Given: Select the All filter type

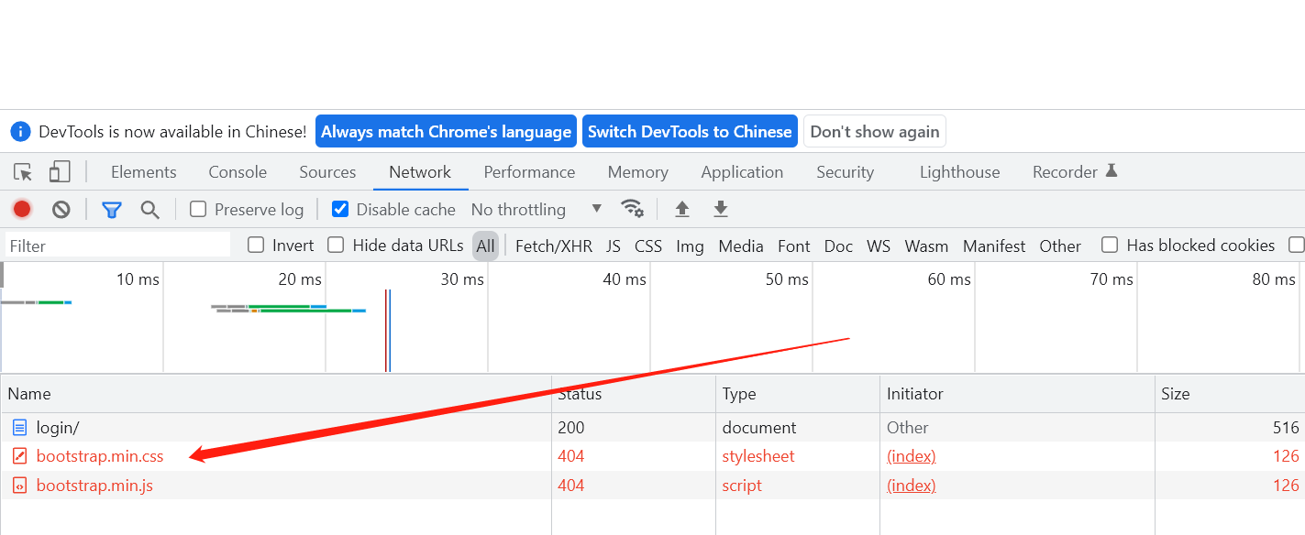Looking at the screenshot, I should coord(486,246).
